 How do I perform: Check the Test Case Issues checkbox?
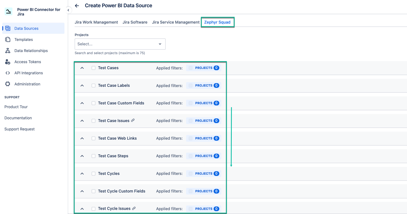(x=93, y=121)
